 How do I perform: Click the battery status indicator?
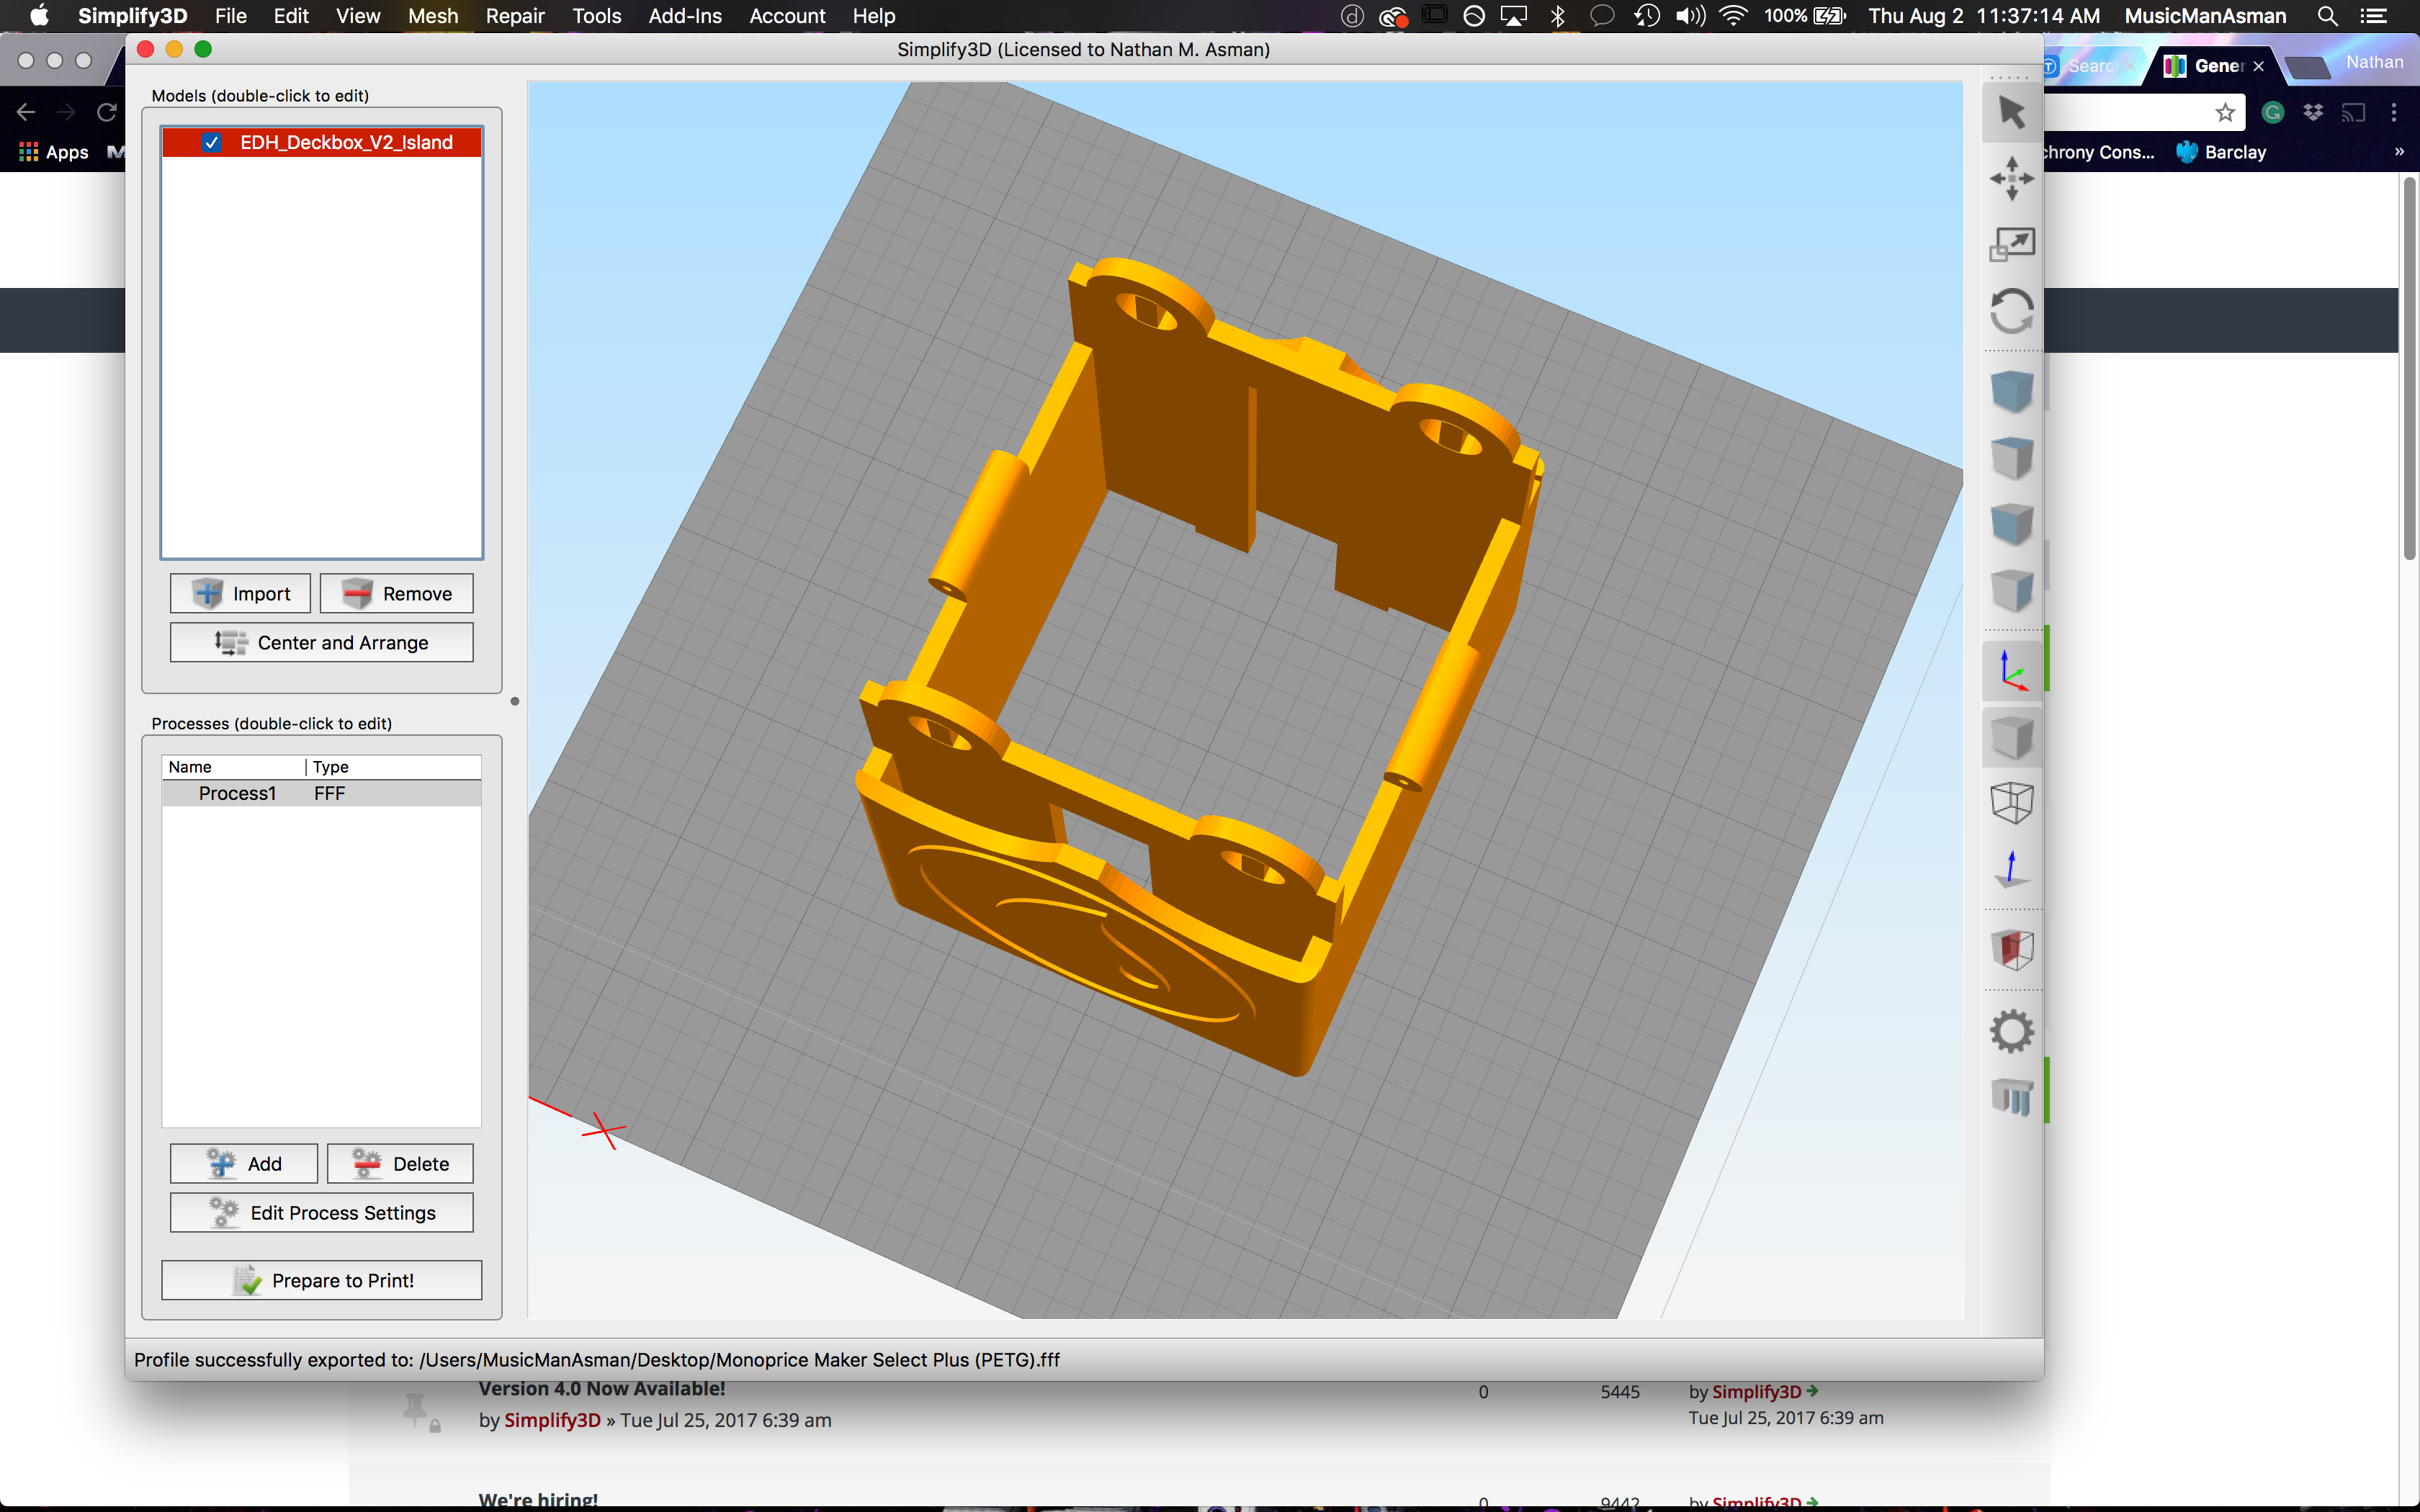pyautogui.click(x=1830, y=16)
